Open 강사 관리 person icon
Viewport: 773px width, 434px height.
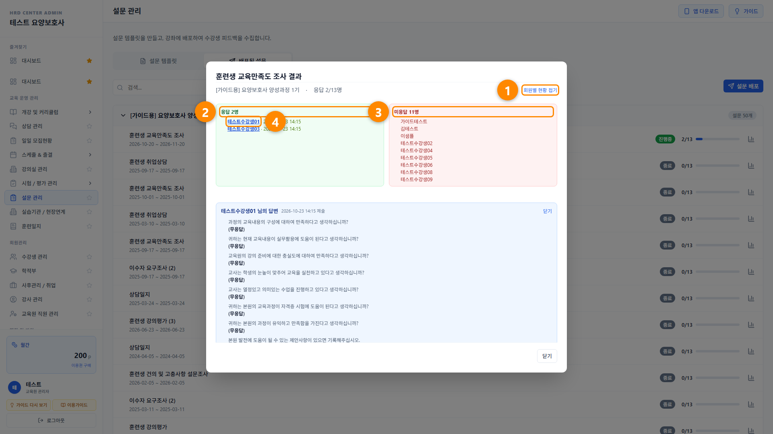13,299
